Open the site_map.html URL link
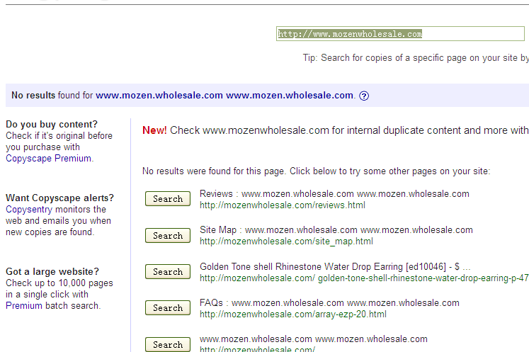The height and width of the screenshot is (352, 529). coord(286,242)
